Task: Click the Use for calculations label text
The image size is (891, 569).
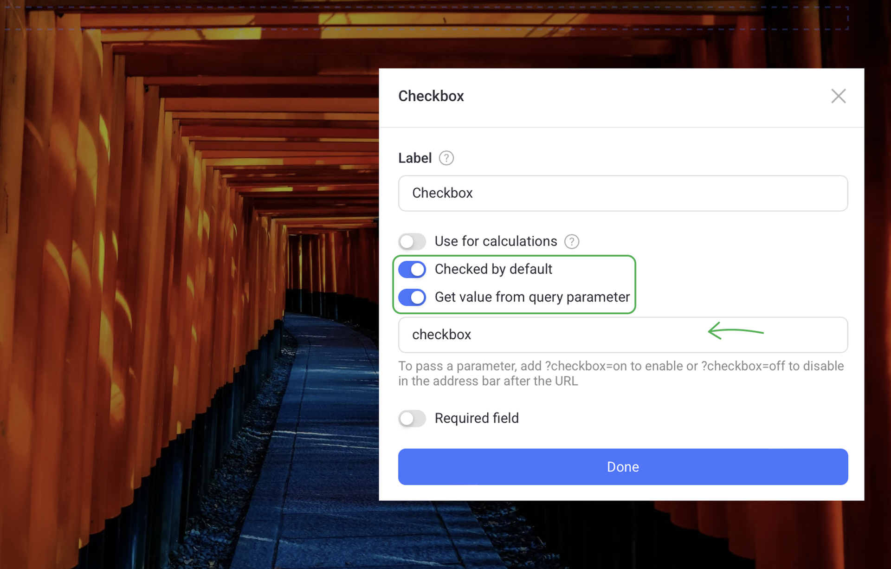Action: 495,241
